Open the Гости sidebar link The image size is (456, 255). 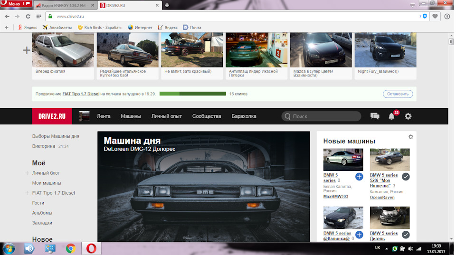(x=38, y=203)
